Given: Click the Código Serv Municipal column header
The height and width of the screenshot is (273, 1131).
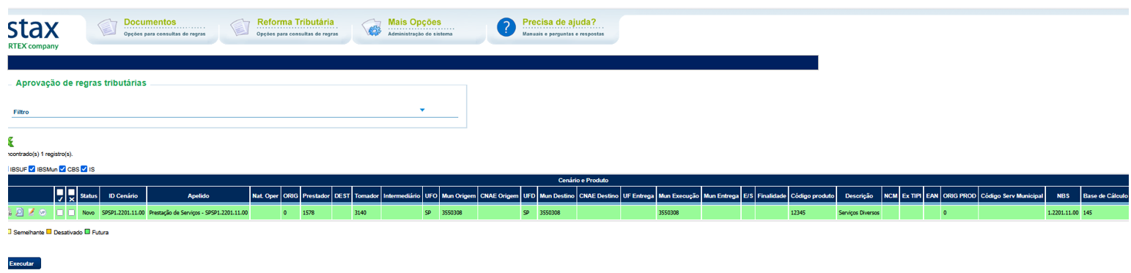Looking at the screenshot, I should coord(1011,196).
